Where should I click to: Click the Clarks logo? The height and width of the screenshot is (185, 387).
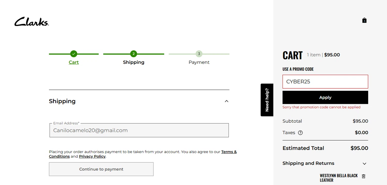tap(31, 22)
